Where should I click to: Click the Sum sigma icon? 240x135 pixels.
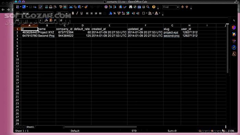tap(51, 20)
